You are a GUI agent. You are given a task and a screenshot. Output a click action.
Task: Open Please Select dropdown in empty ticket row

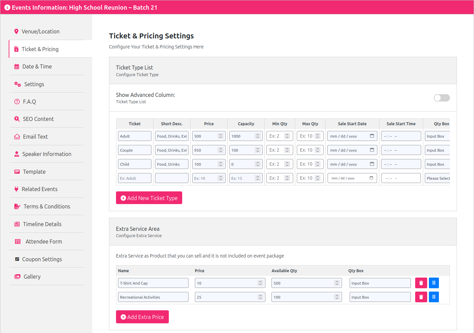point(437,178)
